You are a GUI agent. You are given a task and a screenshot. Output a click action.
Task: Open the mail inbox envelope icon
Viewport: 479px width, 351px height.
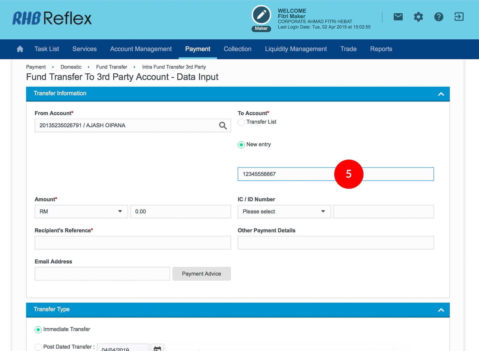click(398, 17)
